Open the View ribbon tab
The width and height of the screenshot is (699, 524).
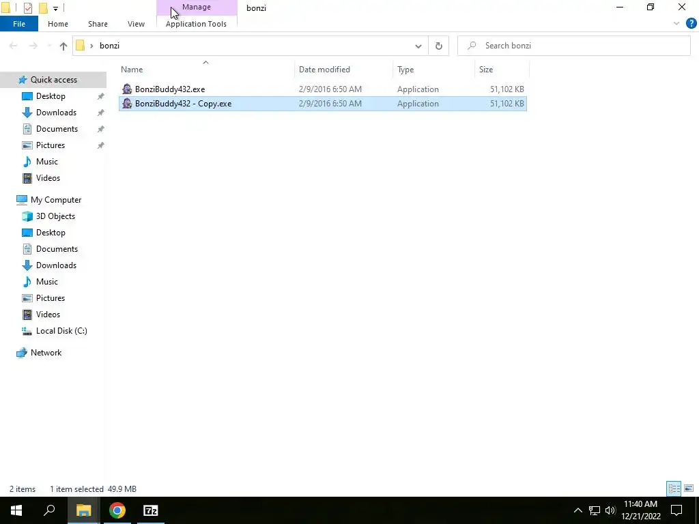[136, 24]
